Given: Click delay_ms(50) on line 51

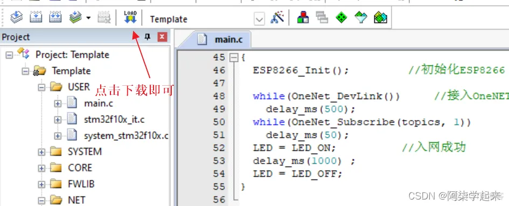Looking at the screenshot, I should 308,135.
